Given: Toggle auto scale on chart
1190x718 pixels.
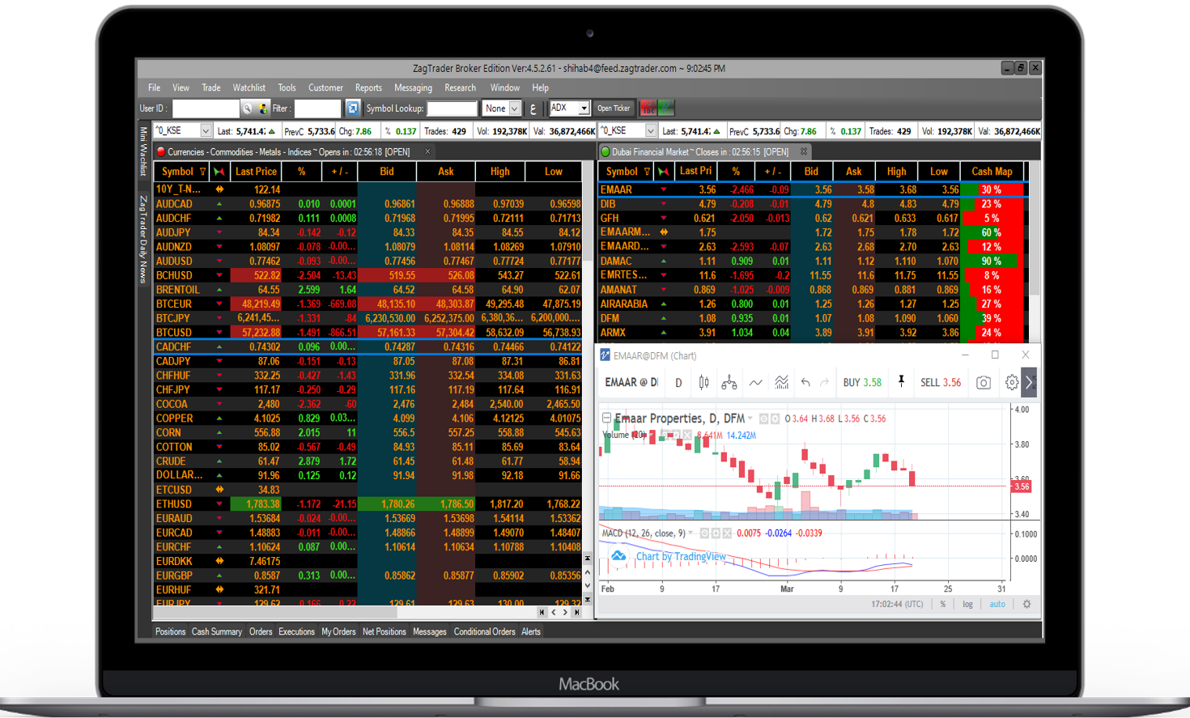Looking at the screenshot, I should pyautogui.click(x=997, y=605).
